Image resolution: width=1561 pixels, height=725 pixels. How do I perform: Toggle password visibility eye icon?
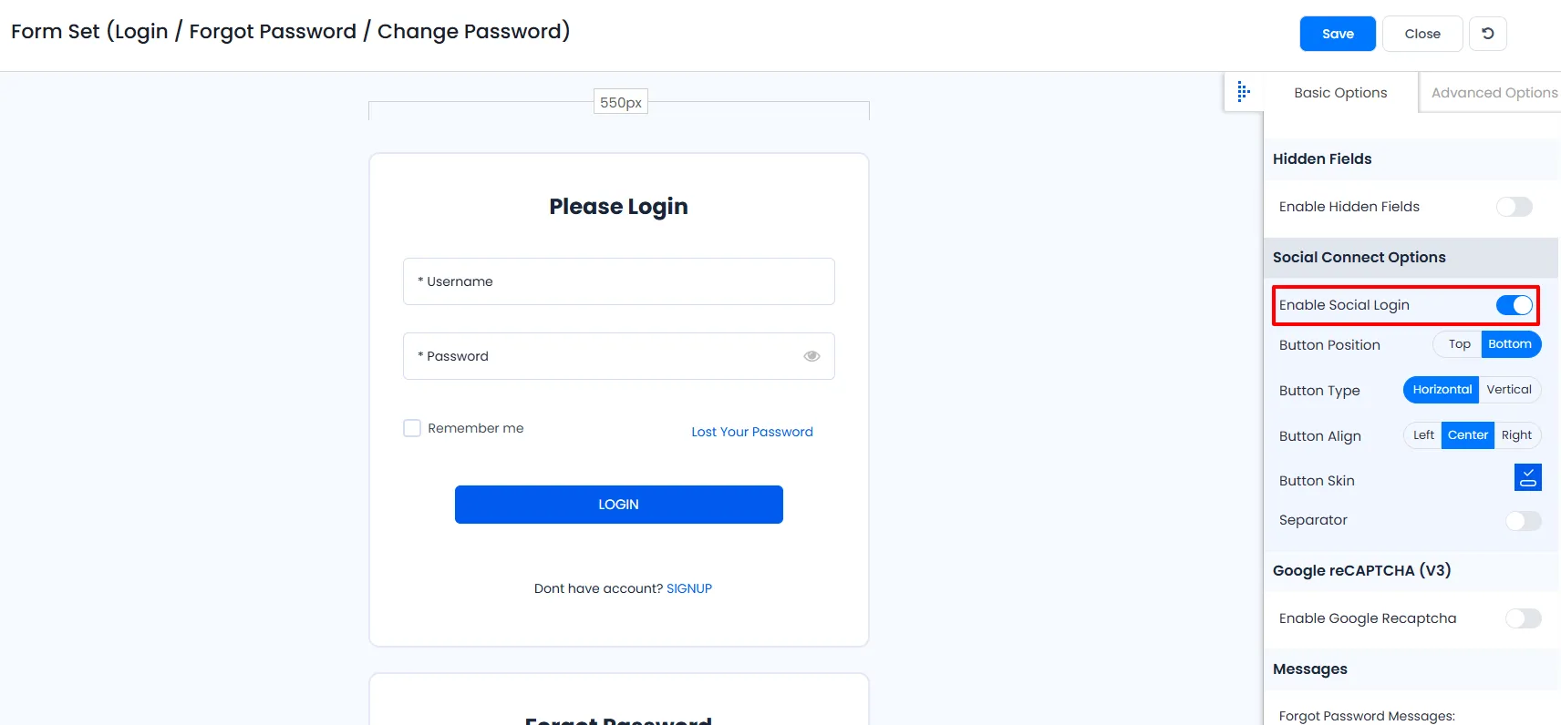click(x=812, y=356)
